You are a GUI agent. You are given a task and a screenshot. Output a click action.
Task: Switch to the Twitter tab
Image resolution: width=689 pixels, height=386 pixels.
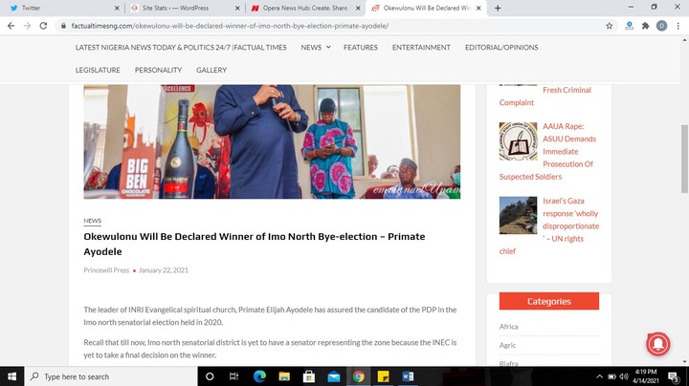64,8
